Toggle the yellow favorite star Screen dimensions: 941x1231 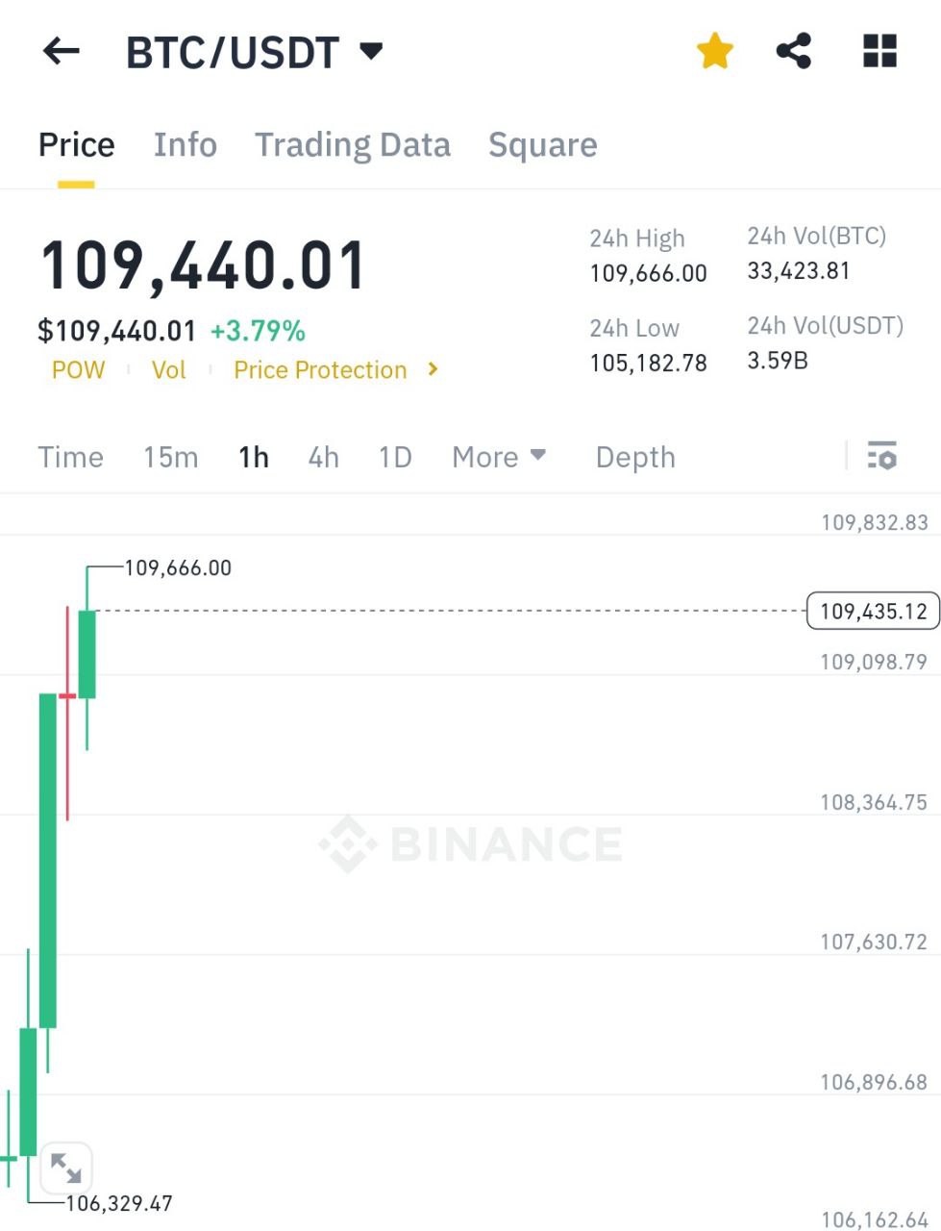pos(715,51)
